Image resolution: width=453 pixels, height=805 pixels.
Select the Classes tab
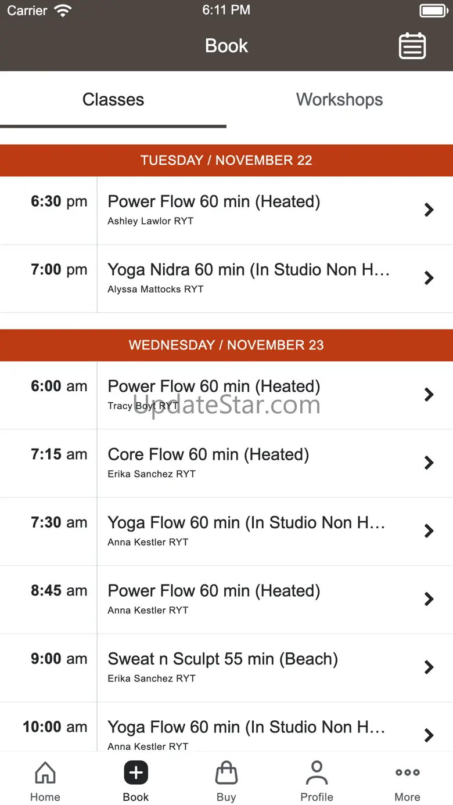[113, 100]
